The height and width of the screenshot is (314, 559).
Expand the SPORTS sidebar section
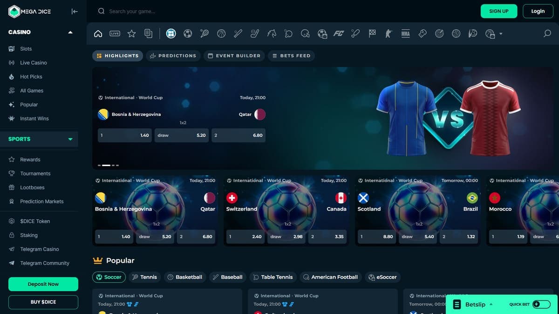(x=70, y=139)
